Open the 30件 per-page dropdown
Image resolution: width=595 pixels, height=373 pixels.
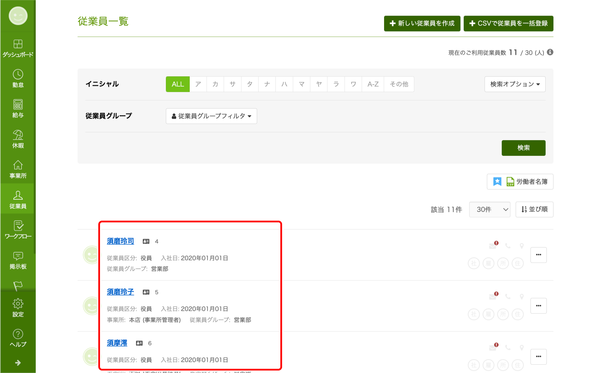[490, 209]
